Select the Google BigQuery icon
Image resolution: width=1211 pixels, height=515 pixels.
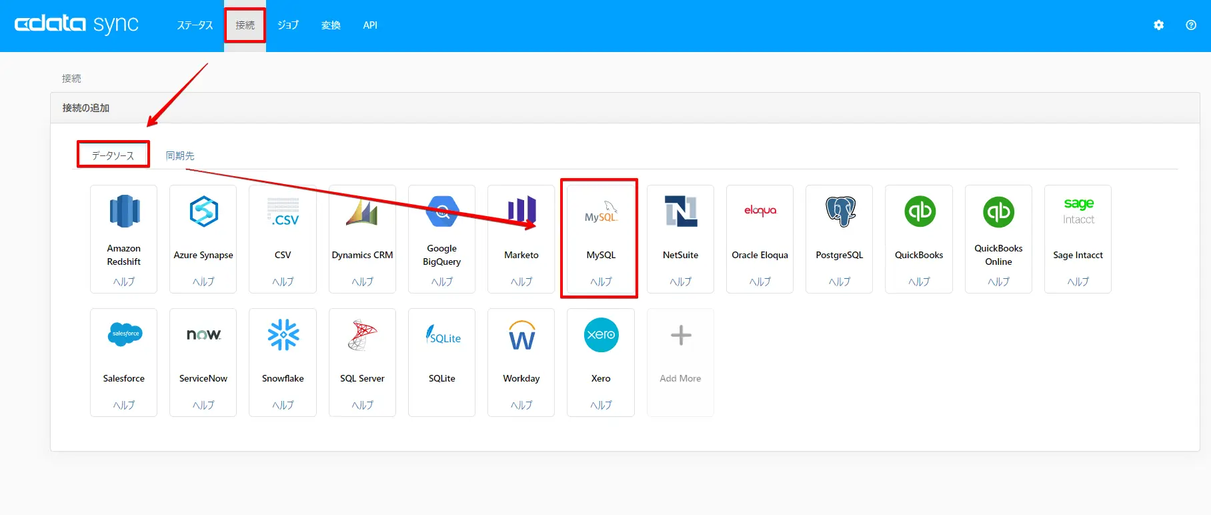click(x=442, y=211)
